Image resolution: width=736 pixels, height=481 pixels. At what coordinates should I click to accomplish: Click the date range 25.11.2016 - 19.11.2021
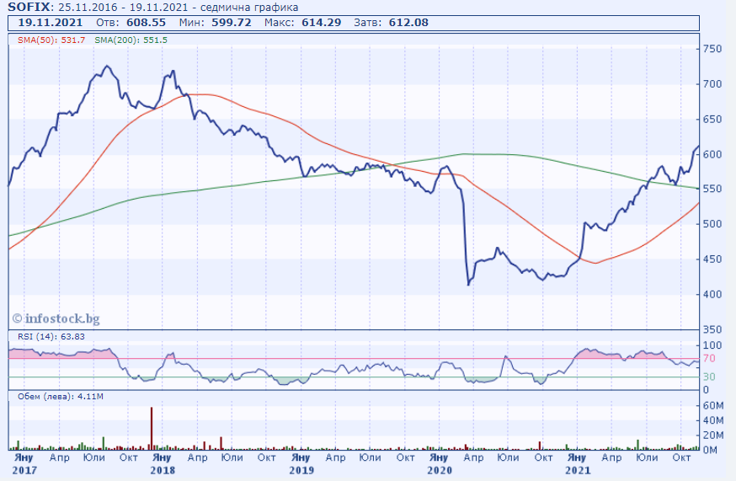click(x=124, y=8)
